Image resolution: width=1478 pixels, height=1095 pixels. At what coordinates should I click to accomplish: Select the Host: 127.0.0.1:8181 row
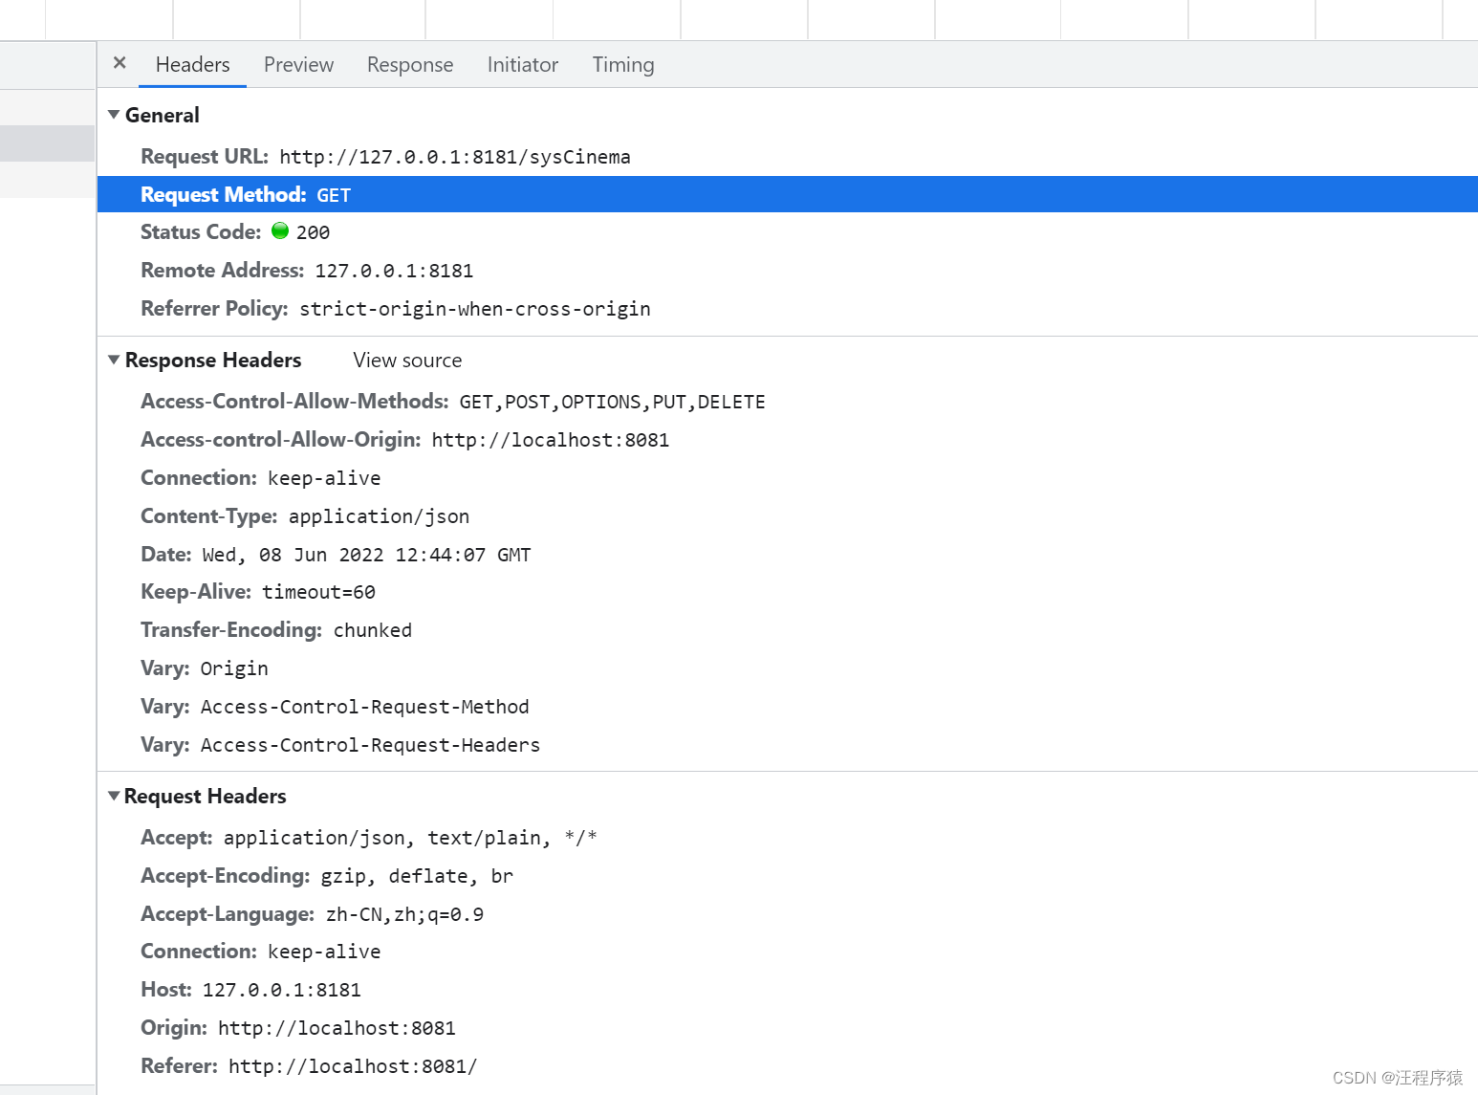788,990
